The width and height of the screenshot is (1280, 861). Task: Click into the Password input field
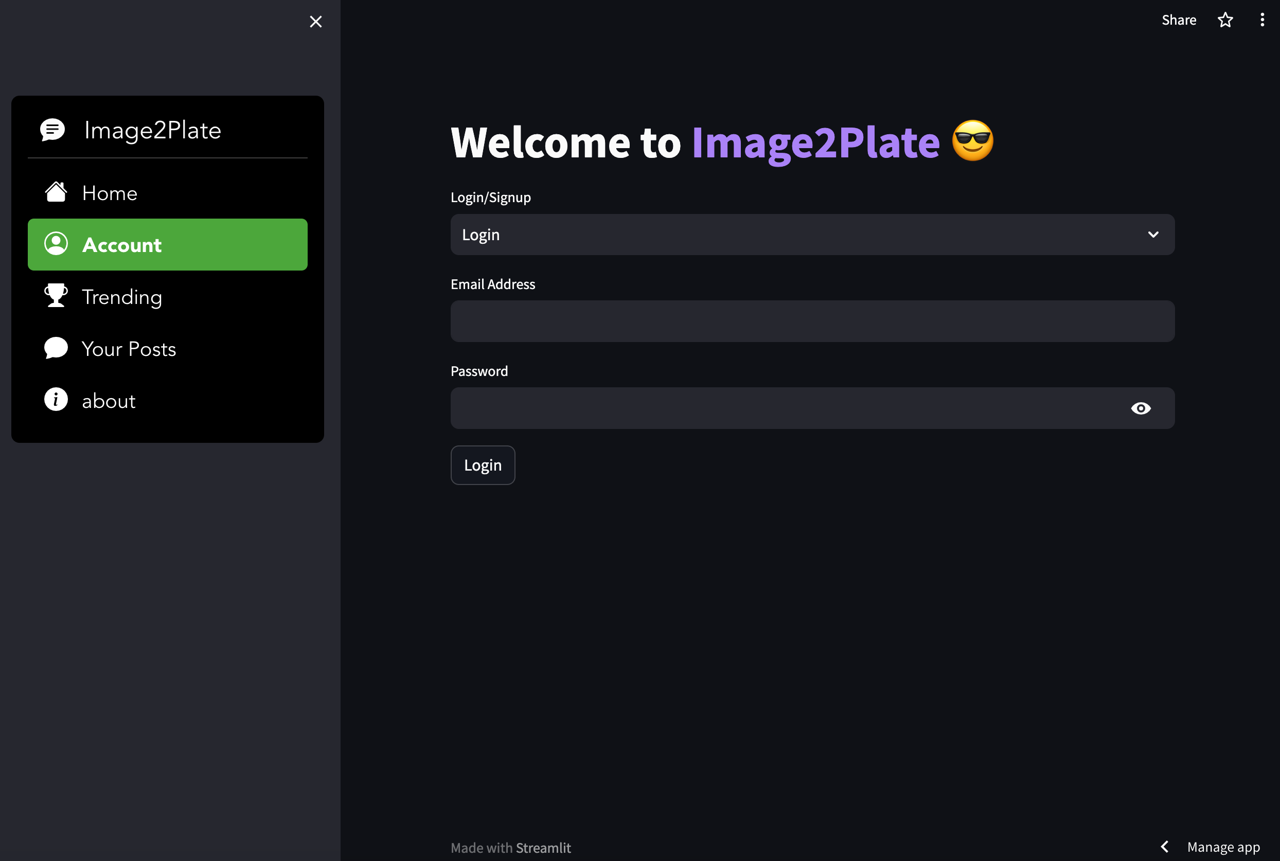click(x=785, y=408)
